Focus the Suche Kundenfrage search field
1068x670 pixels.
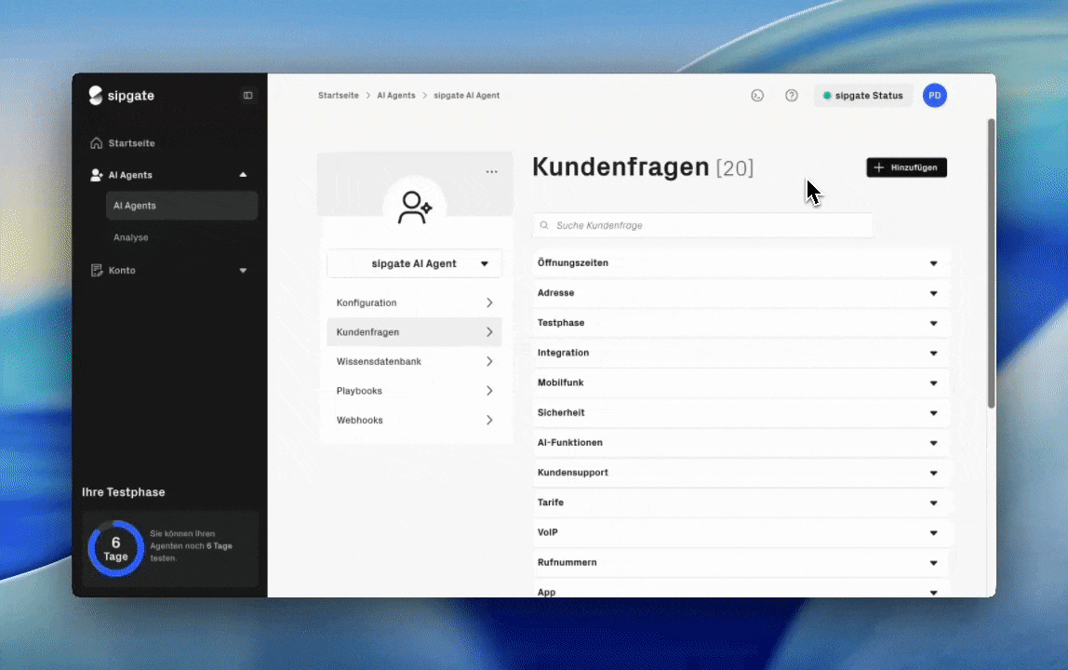(x=703, y=225)
